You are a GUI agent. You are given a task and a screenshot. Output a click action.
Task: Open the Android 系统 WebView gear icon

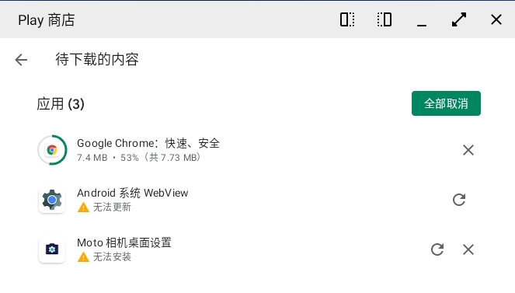pos(52,200)
